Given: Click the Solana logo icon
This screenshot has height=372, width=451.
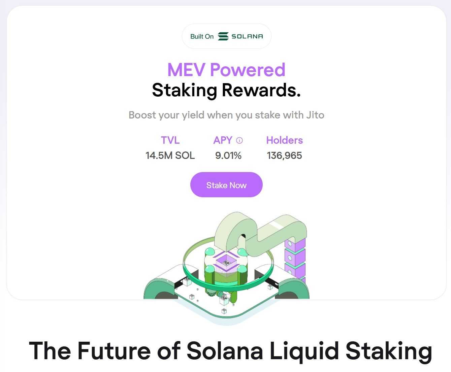Looking at the screenshot, I should pyautogui.click(x=223, y=36).
